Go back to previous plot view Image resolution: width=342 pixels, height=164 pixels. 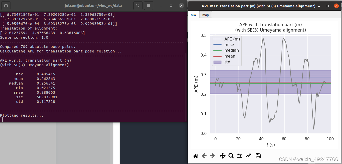tap(204, 156)
